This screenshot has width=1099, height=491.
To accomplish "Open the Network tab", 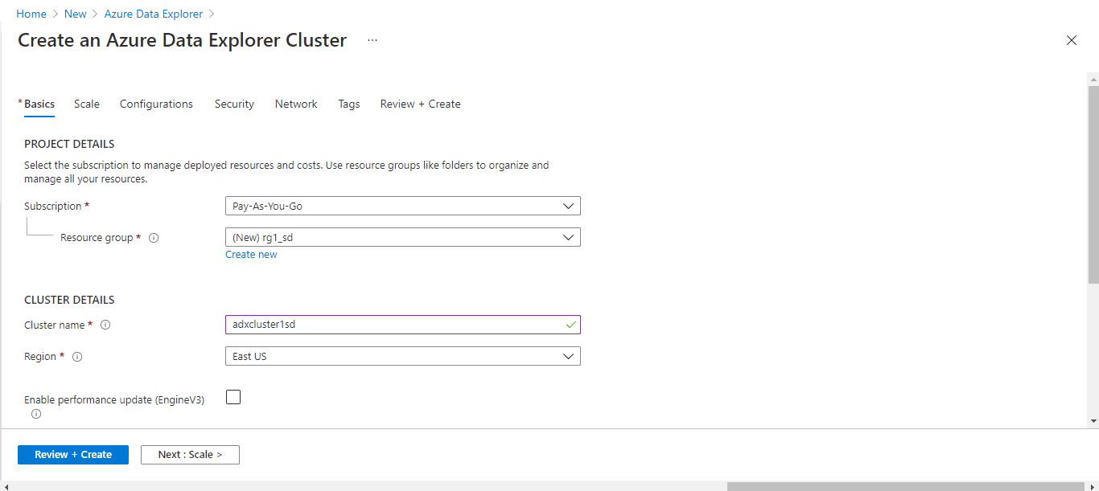I will pos(296,104).
